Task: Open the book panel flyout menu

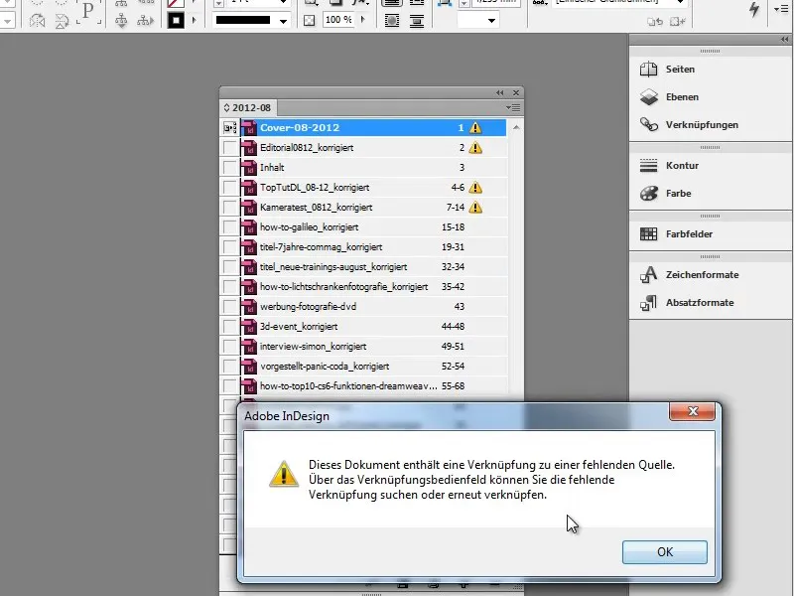Action: tap(513, 107)
